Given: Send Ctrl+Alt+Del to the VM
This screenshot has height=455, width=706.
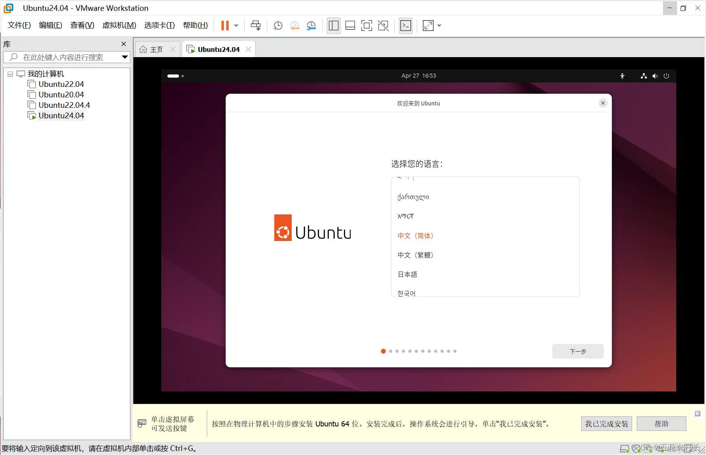Looking at the screenshot, I should [x=255, y=26].
